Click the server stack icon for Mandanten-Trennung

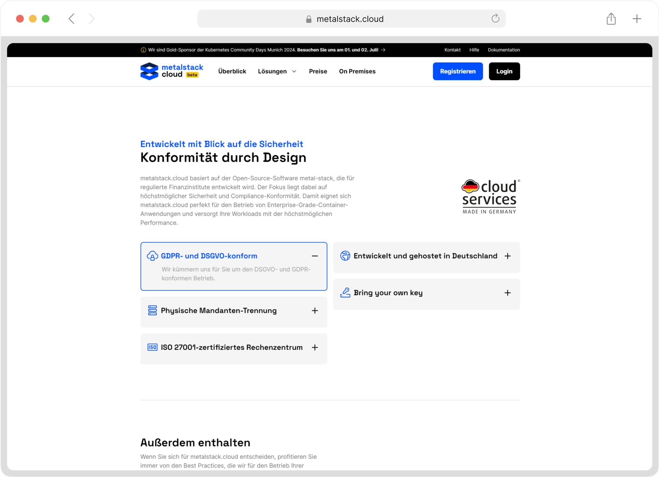(152, 310)
